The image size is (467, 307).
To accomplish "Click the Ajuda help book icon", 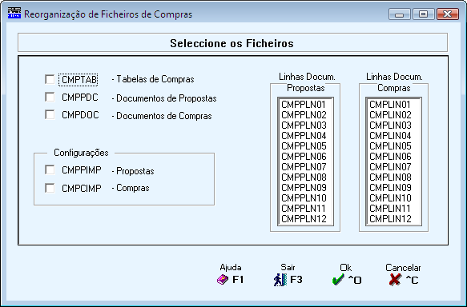I will [223, 280].
